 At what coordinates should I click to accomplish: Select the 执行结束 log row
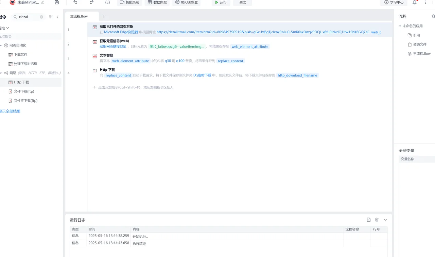tap(228, 243)
